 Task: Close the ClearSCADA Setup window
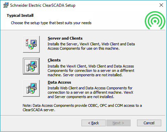[161, 5]
